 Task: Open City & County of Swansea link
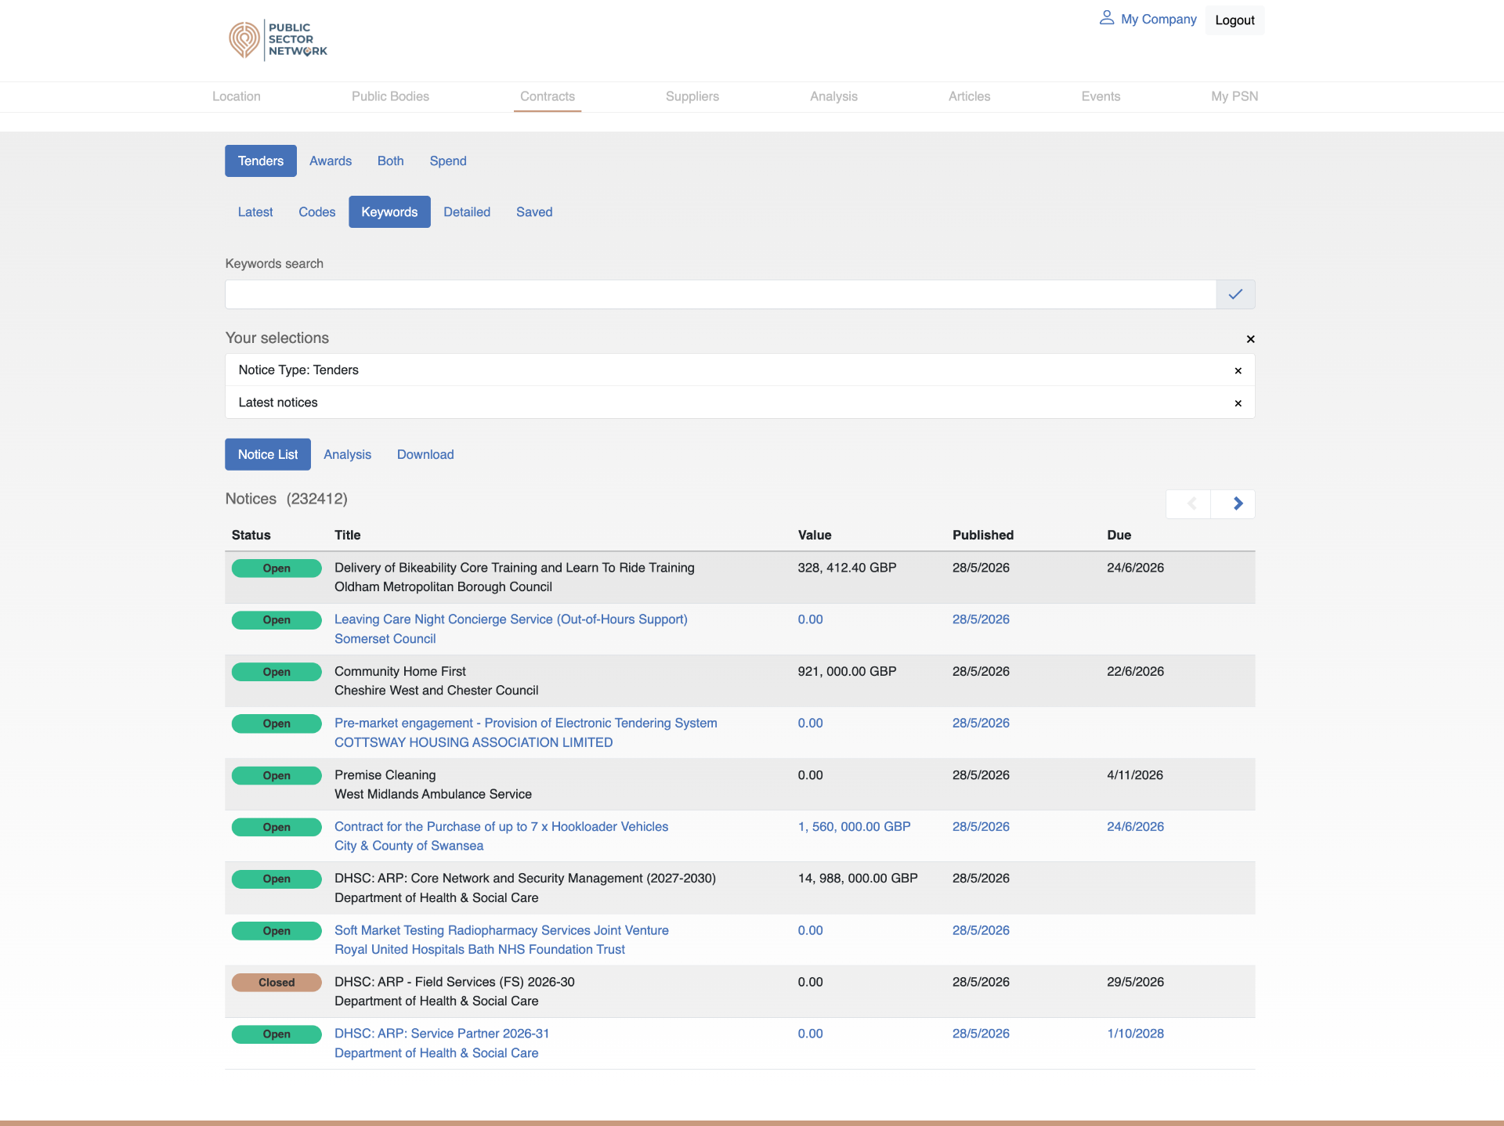[x=409, y=846]
